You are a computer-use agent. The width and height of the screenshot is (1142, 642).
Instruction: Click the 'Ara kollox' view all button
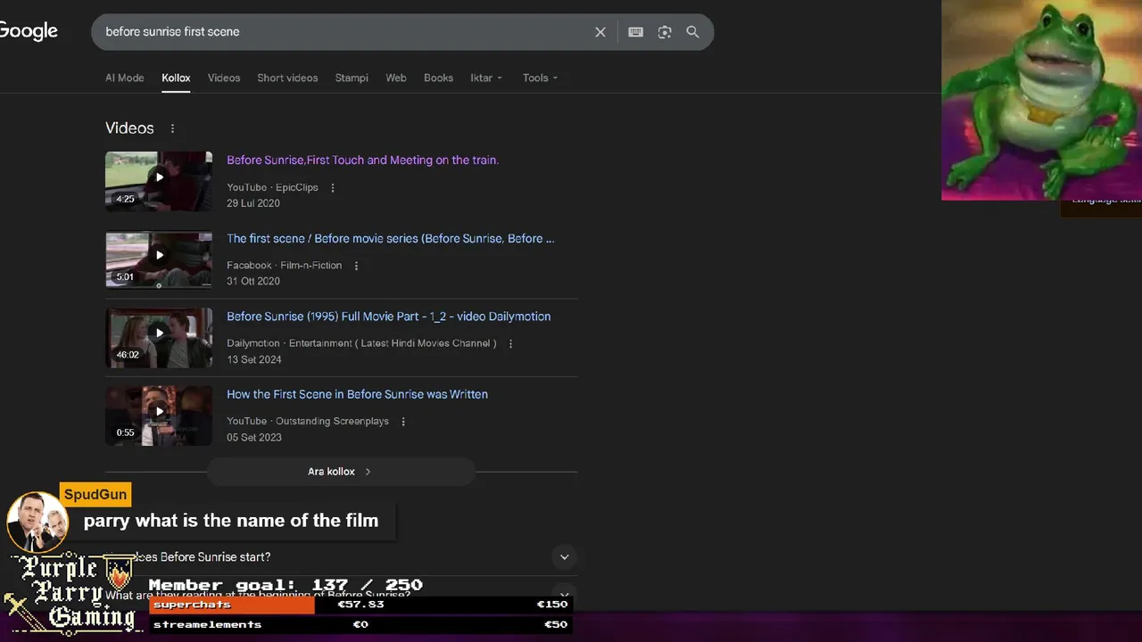tap(340, 472)
